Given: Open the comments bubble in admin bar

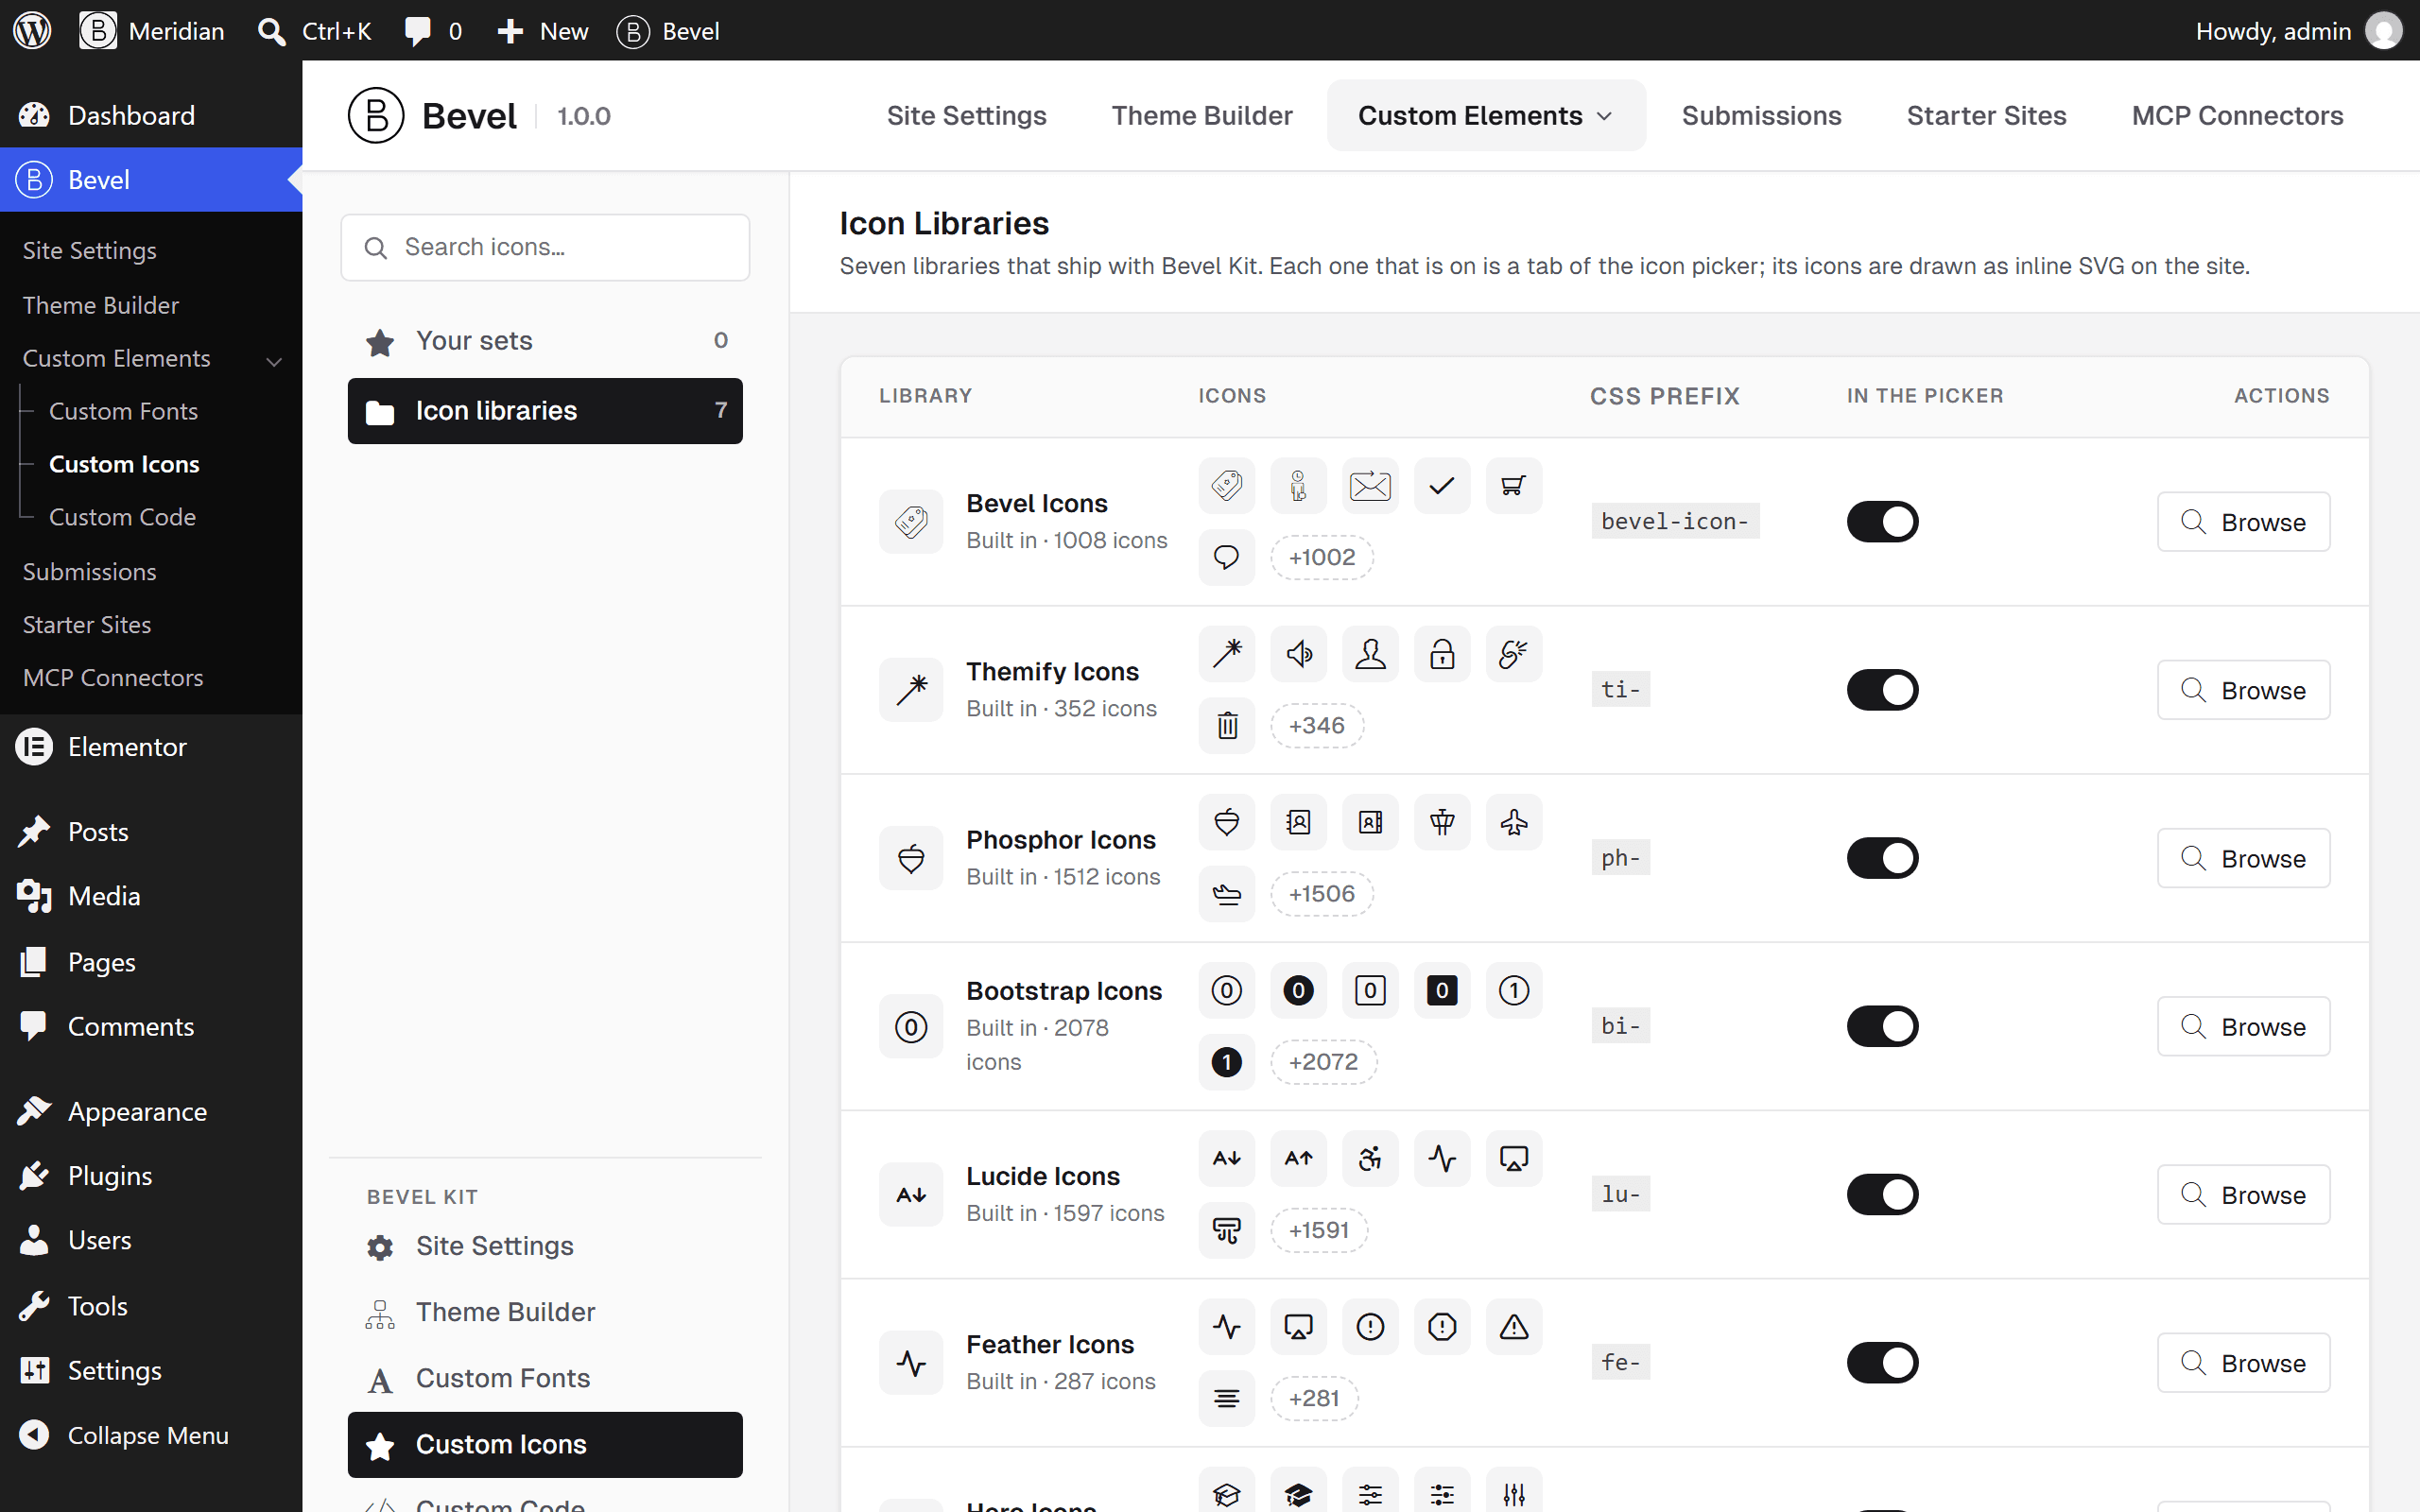Looking at the screenshot, I should coord(417,31).
